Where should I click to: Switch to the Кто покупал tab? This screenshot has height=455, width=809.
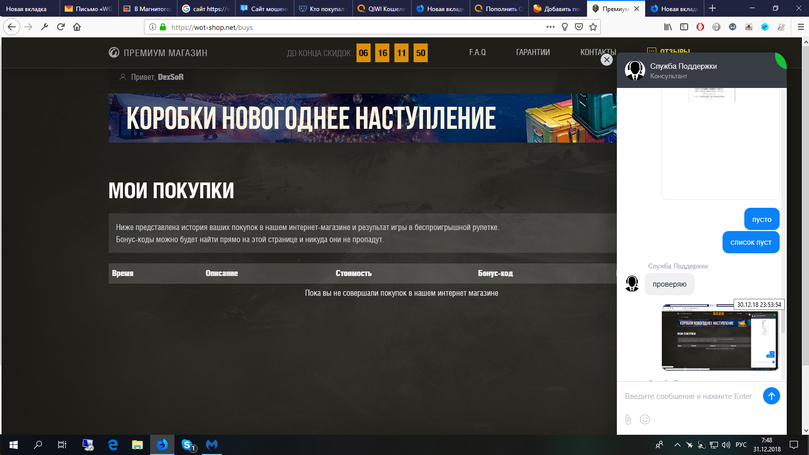[x=323, y=9]
